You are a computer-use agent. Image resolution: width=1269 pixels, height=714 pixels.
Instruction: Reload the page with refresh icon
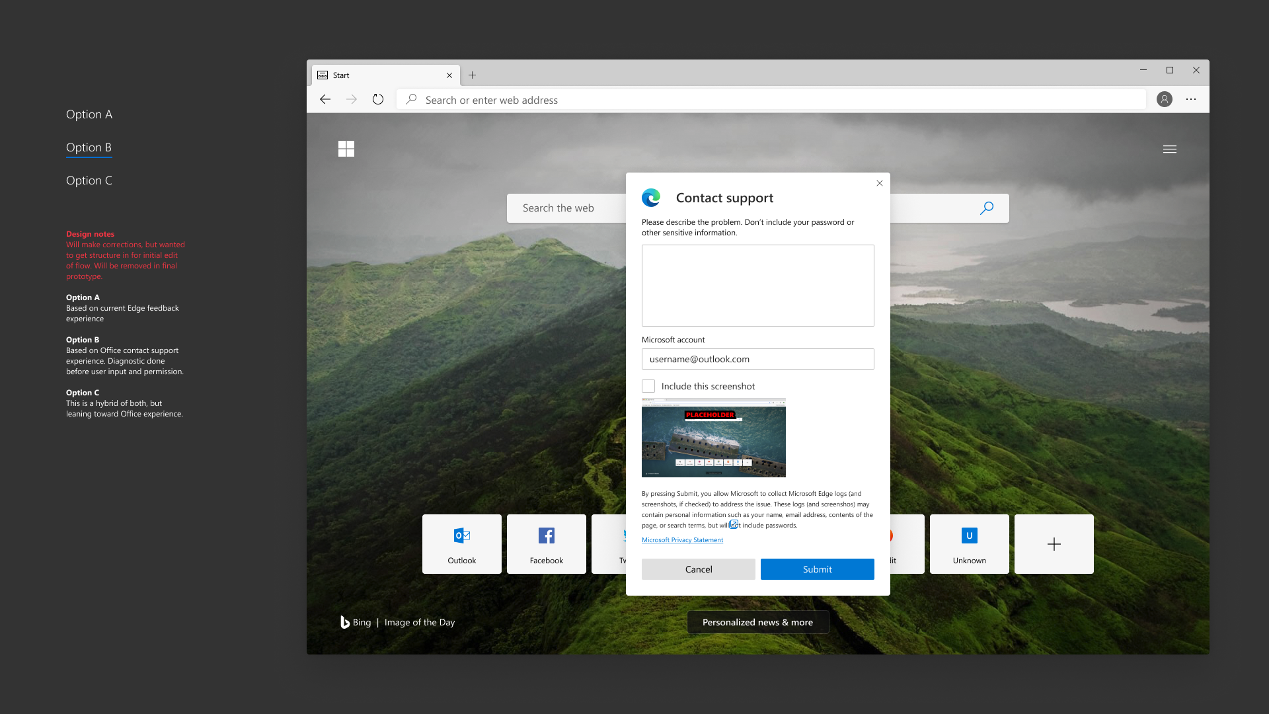pyautogui.click(x=378, y=99)
